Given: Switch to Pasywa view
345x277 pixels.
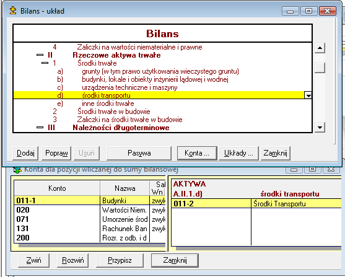Looking at the screenshot, I should pyautogui.click(x=139, y=153).
